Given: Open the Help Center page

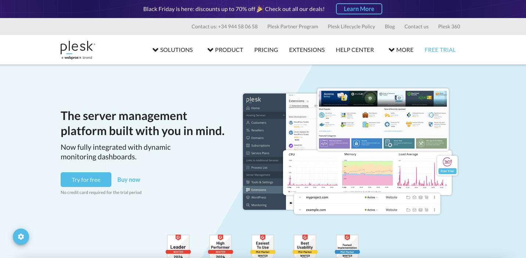Looking at the screenshot, I should [x=355, y=50].
